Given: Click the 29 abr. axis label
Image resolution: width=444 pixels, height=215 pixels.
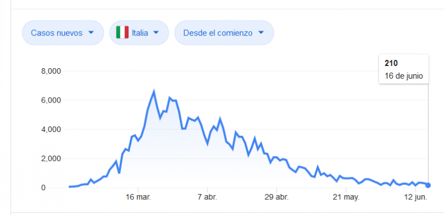Looking at the screenshot, I should pyautogui.click(x=276, y=197).
